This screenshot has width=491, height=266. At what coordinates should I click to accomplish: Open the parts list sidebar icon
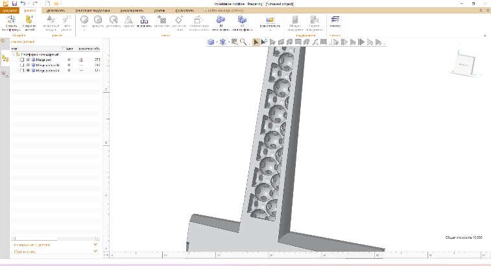[x=5, y=58]
